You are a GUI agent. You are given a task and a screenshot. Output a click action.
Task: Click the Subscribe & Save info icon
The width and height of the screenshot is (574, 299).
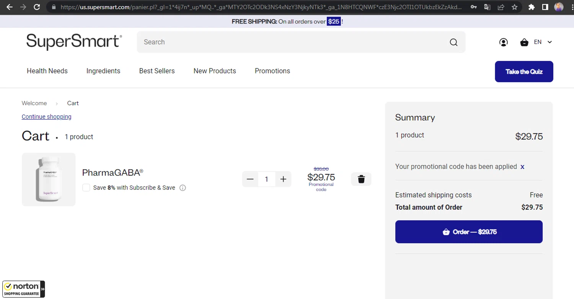(183, 188)
